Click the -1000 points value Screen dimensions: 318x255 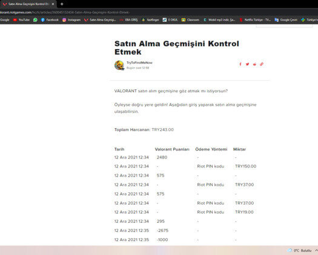(x=162, y=240)
